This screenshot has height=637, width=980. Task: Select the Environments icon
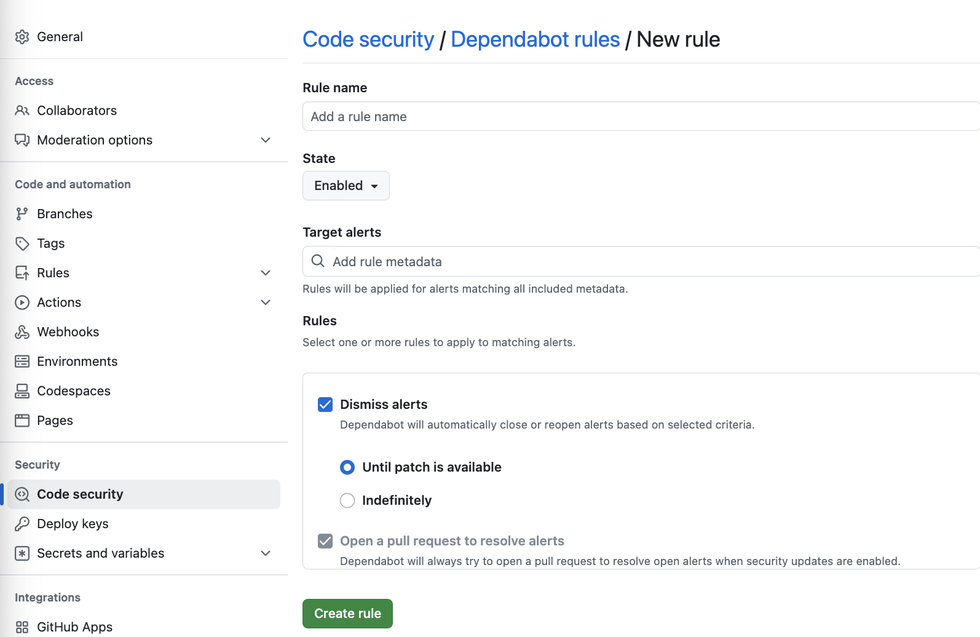(22, 361)
